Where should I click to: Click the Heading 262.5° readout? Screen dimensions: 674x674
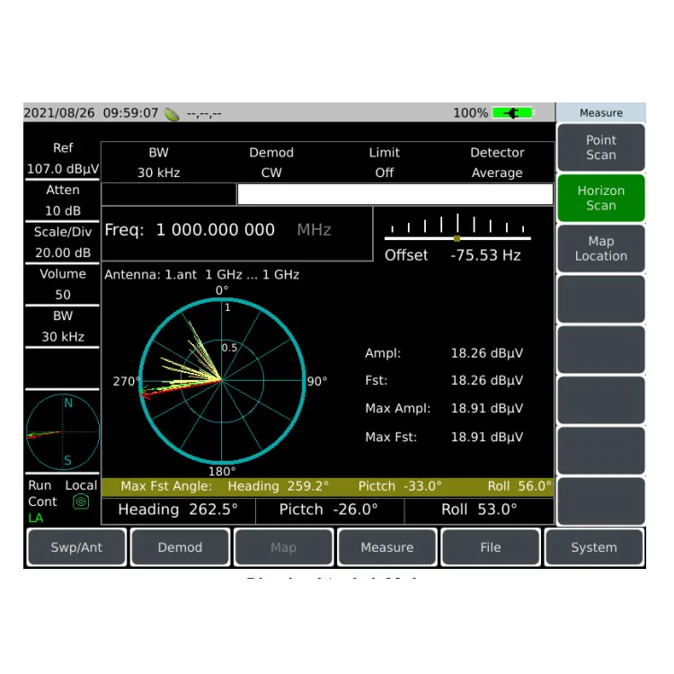point(178,510)
